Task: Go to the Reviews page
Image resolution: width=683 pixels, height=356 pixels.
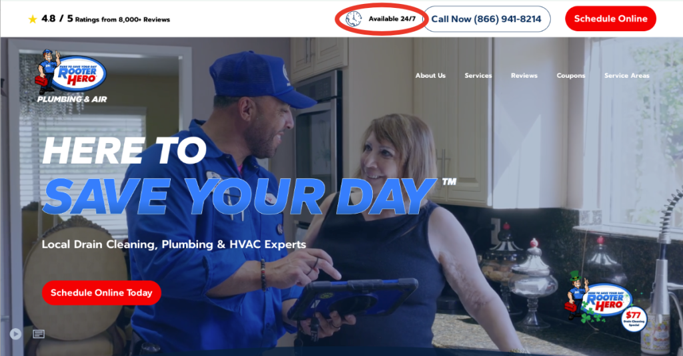Action: click(x=524, y=76)
